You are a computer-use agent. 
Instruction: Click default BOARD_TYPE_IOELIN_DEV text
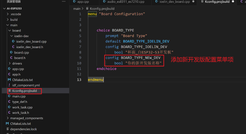point(137,41)
